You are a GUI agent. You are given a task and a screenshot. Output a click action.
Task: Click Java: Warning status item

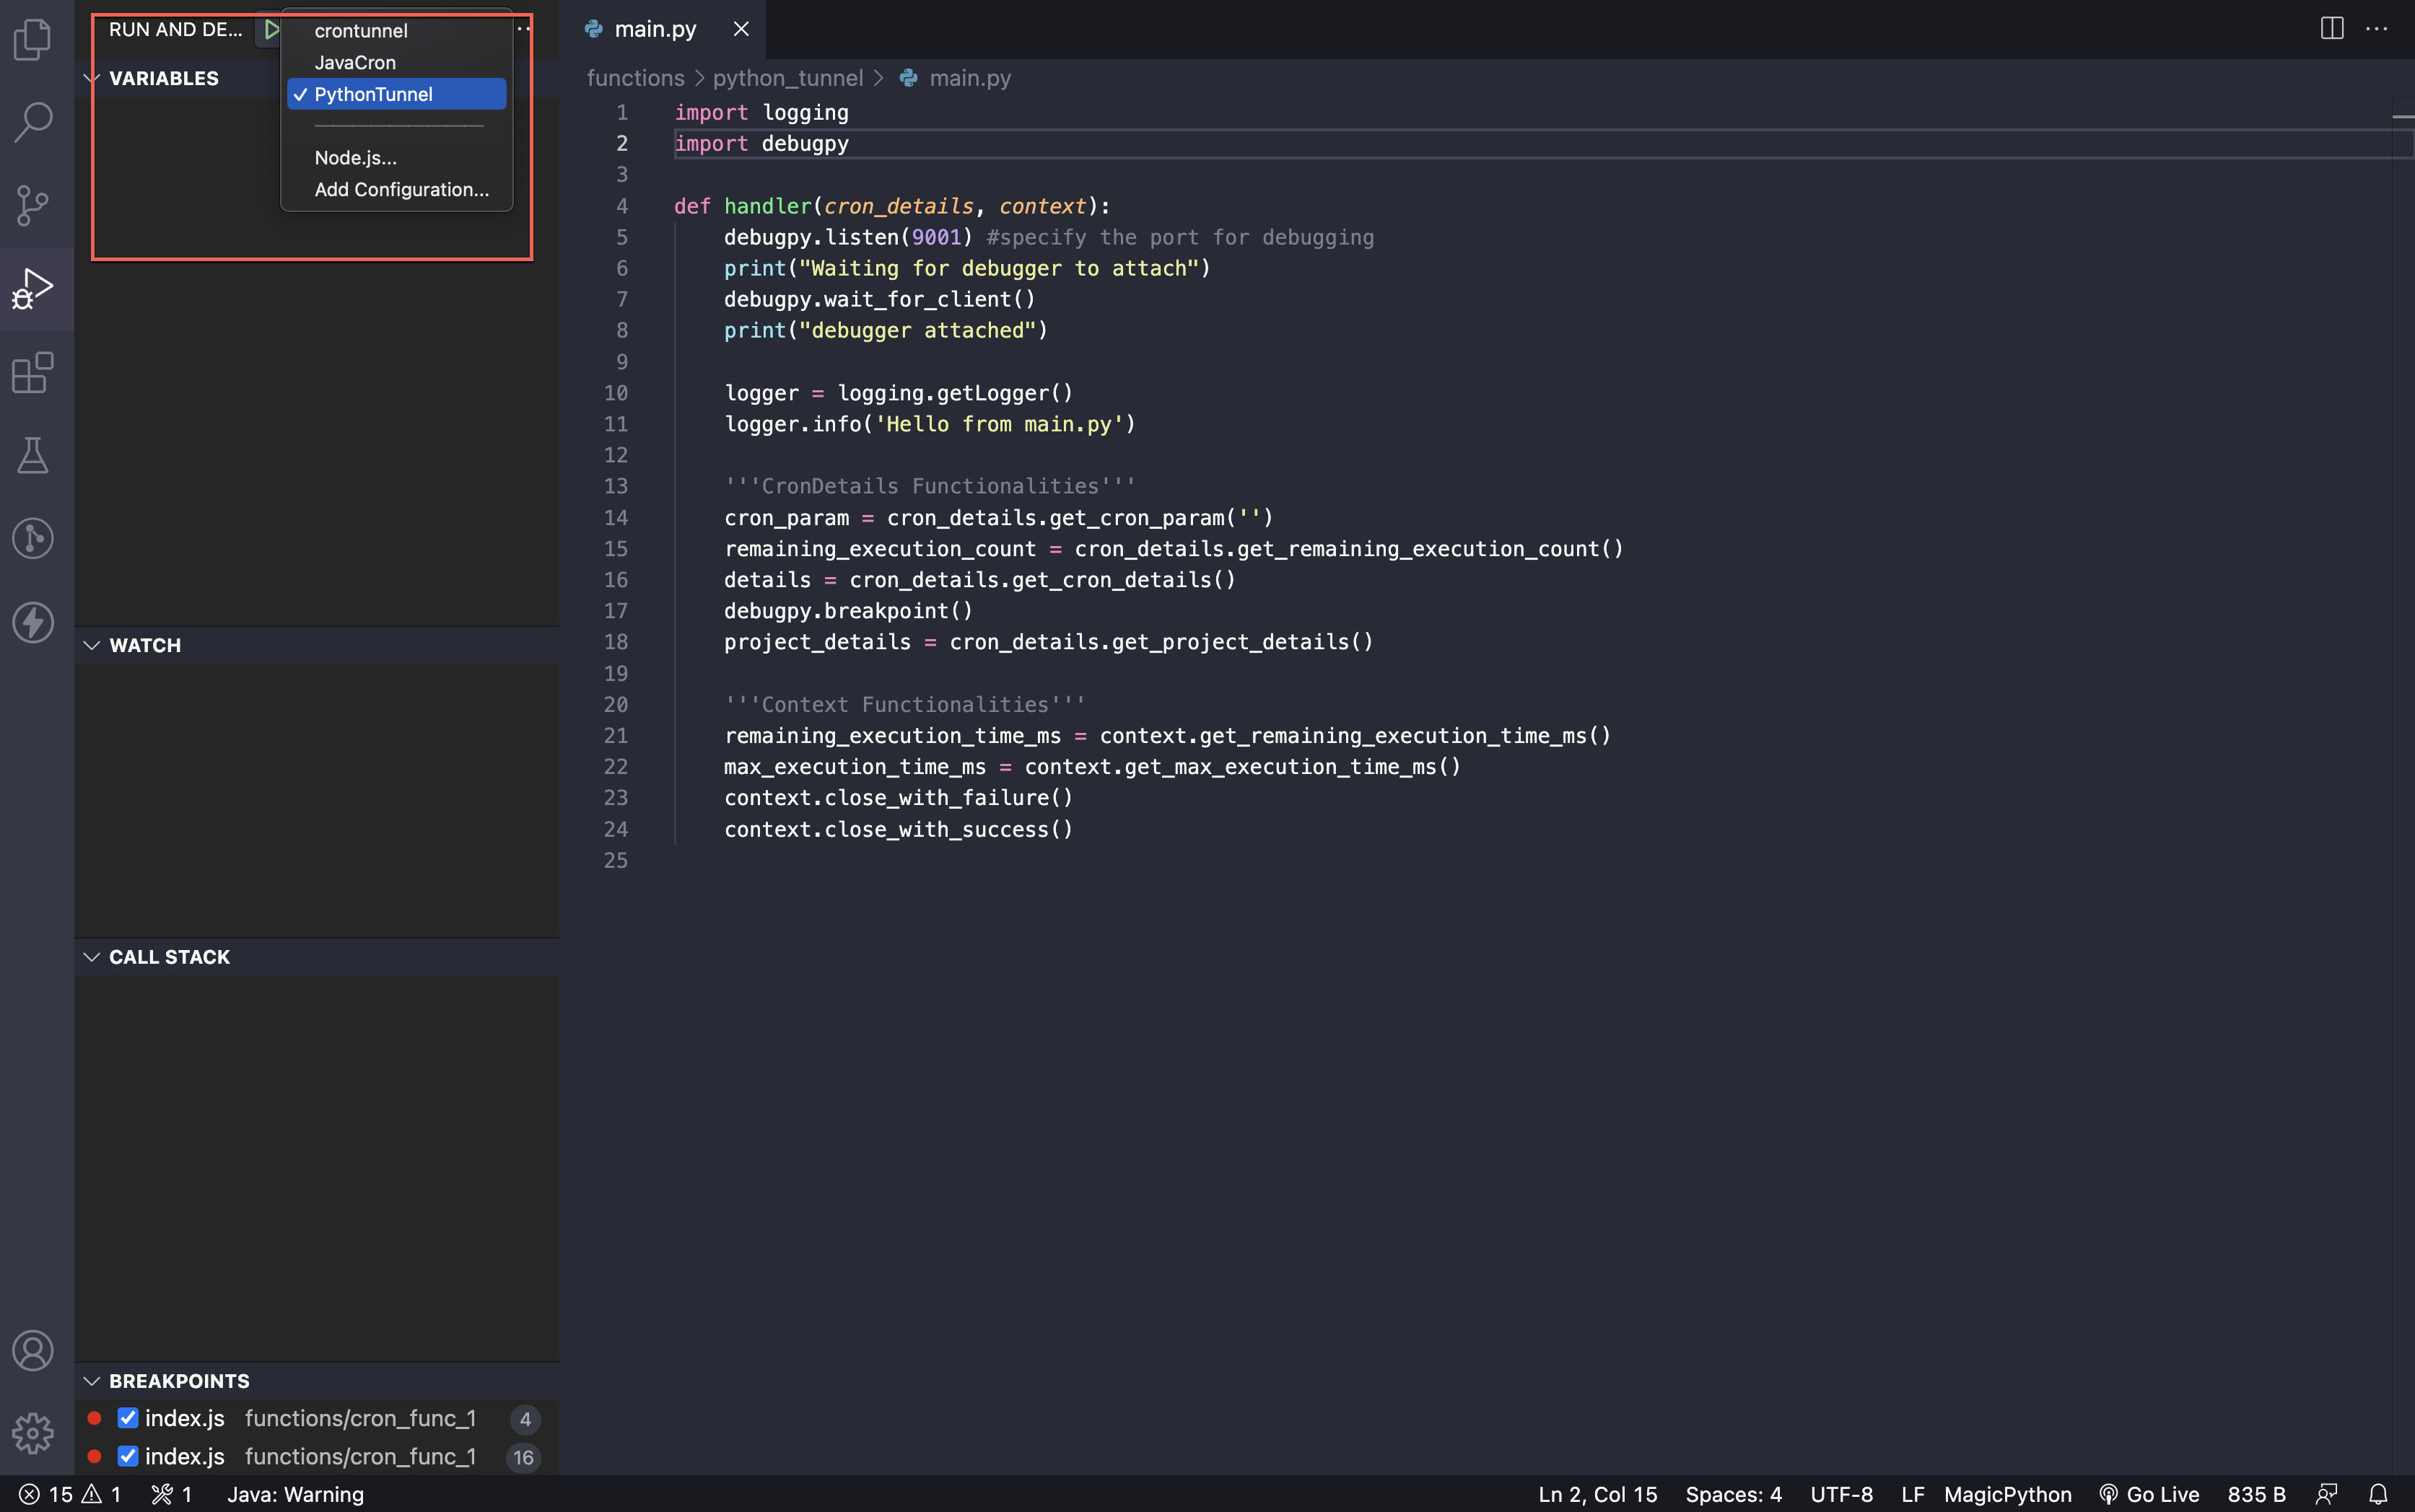point(295,1494)
